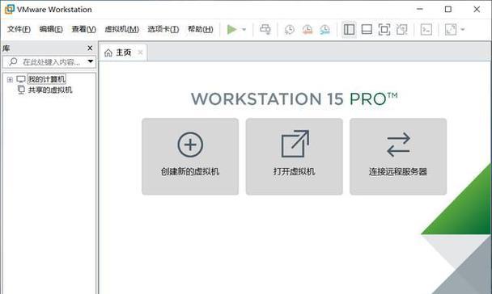
Task: Toggle the Show Library sidebar icon
Action: tap(349, 29)
